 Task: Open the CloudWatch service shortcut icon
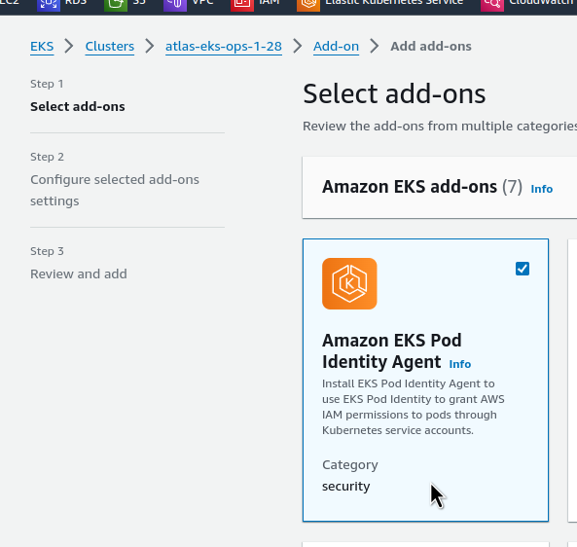[x=492, y=5]
